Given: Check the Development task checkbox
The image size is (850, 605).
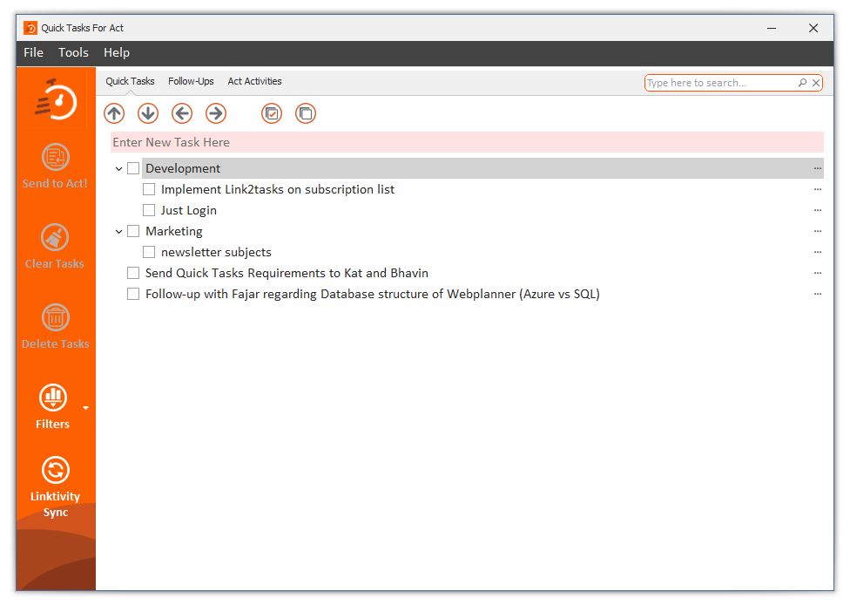Looking at the screenshot, I should point(132,168).
